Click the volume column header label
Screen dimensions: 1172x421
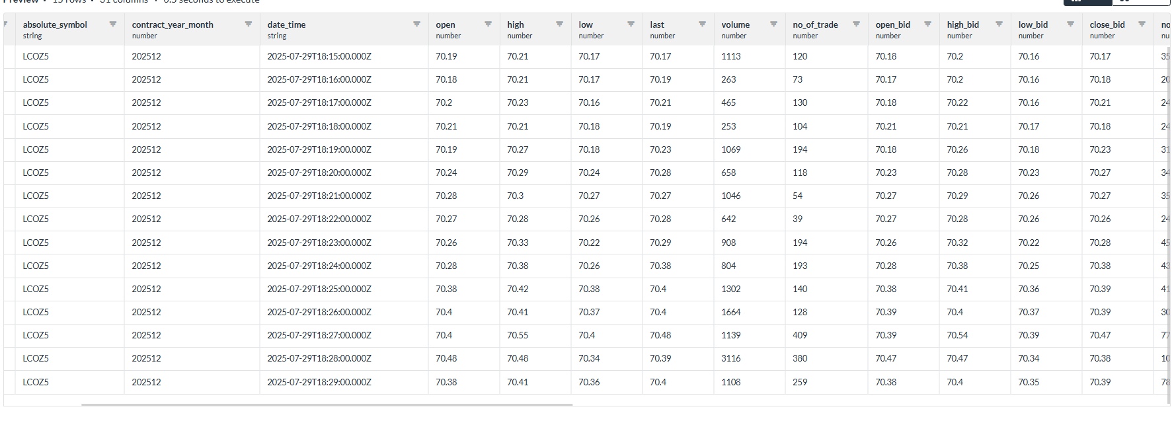tap(735, 24)
